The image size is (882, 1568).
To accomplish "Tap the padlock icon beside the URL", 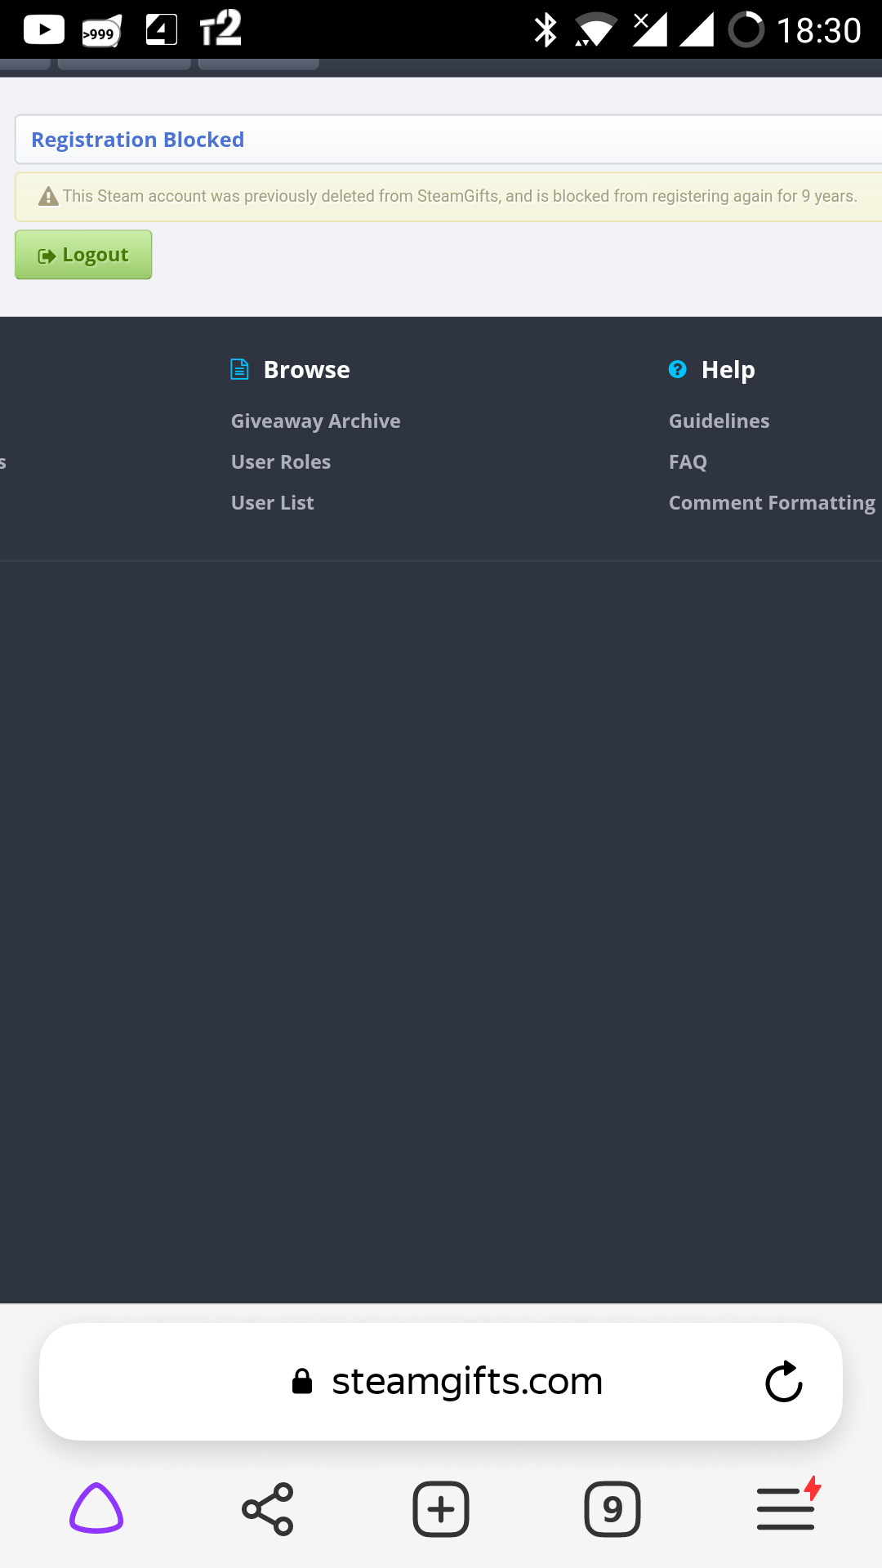I will [x=302, y=1382].
